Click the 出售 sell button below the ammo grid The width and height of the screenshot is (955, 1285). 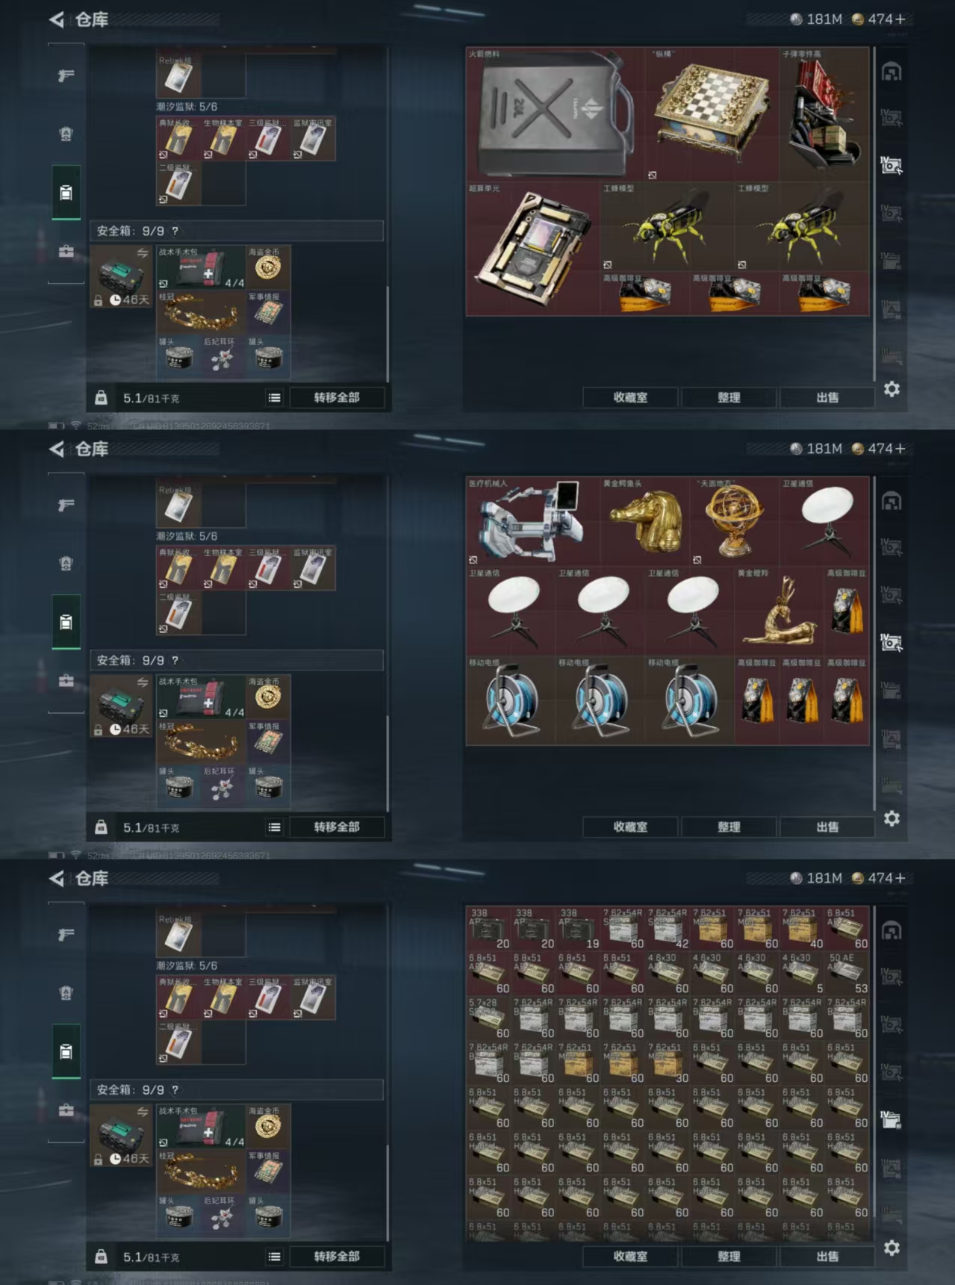[x=827, y=1257]
